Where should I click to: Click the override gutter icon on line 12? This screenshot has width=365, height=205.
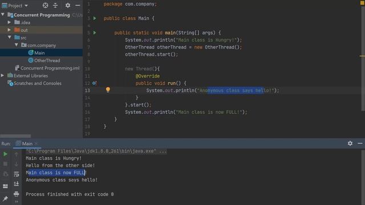pos(94,83)
